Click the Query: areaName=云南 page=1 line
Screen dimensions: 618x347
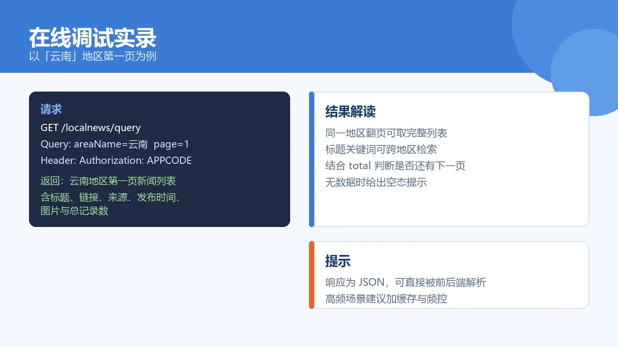(x=115, y=144)
